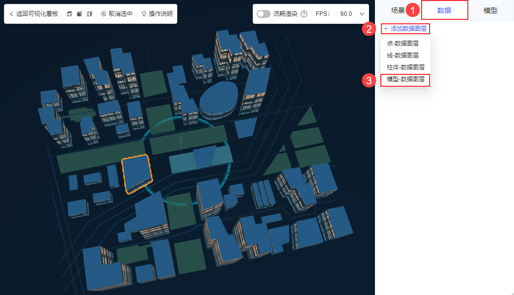Switch to the 数据 tab
This screenshot has width=514, height=295.
point(444,10)
